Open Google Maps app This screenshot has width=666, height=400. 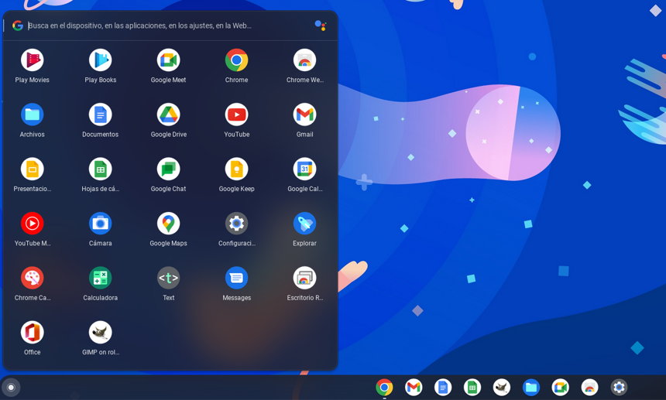[168, 224]
